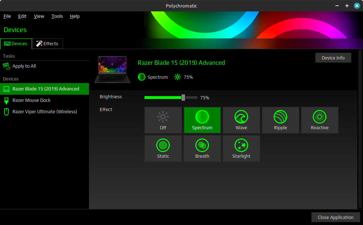Open Razer Viper Ultimate (Wireless) device
Image resolution: width=363 pixels, height=225 pixels.
pos(44,111)
